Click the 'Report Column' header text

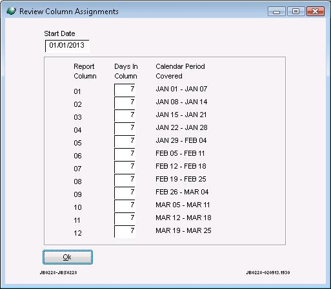[85, 71]
